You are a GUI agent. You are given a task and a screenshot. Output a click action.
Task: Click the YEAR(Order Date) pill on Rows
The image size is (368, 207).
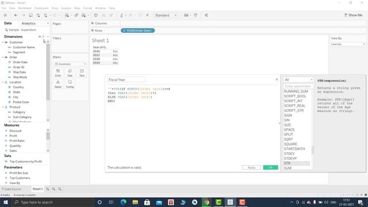pyautogui.click(x=138, y=30)
